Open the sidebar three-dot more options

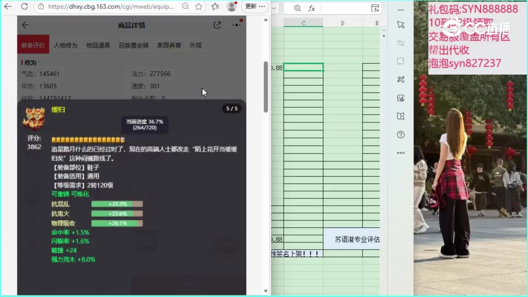click(x=401, y=153)
